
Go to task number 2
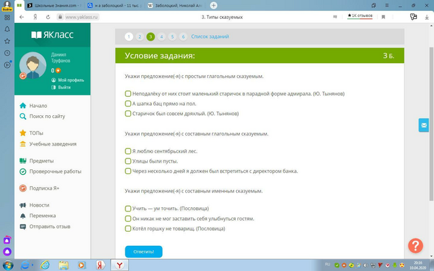point(140,37)
